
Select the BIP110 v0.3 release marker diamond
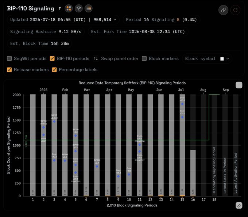pos(75,136)
